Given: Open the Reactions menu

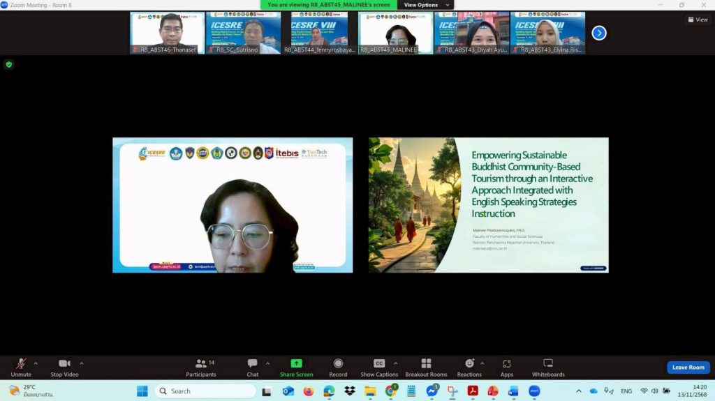Looking at the screenshot, I should coord(469,367).
